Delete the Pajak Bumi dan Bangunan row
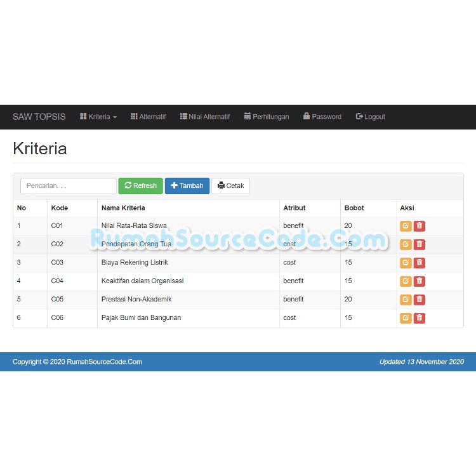 click(420, 318)
